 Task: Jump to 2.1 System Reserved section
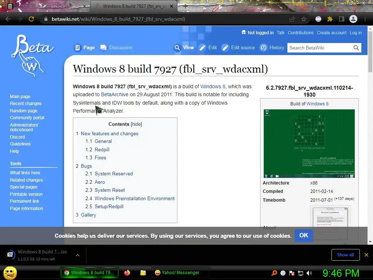tap(114, 174)
